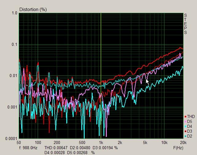Click the Distortion (%) axis title
The image size is (197, 155).
click(x=33, y=9)
